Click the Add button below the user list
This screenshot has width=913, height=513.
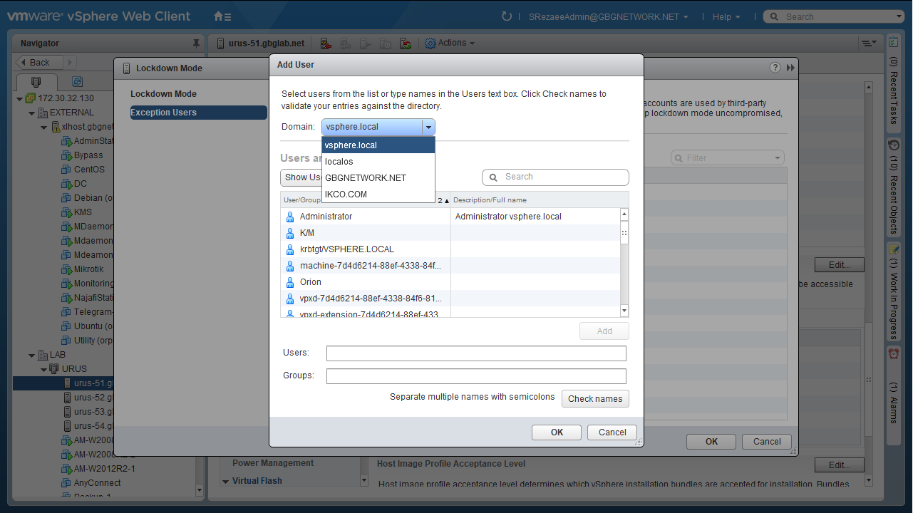pyautogui.click(x=604, y=331)
